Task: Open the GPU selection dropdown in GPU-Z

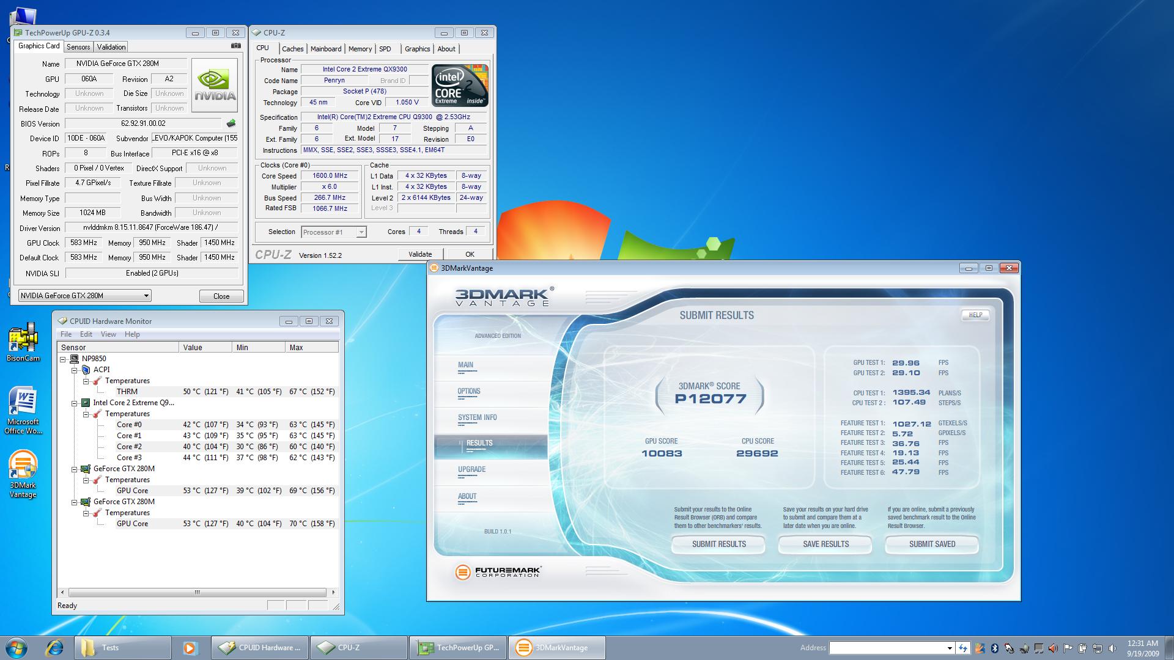Action: click(85, 296)
